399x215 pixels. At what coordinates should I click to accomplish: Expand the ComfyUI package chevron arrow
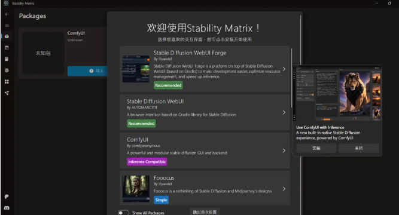click(284, 150)
